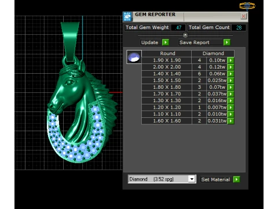Click arrow for 2.00 X 2.00 row
The height and width of the screenshot is (209, 278).
(x=231, y=67)
